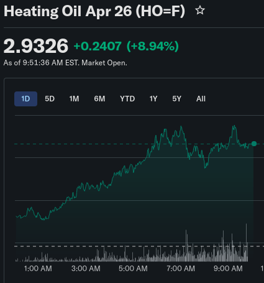Click the 9:00 AM axis label
This screenshot has height=283, width=264.
(x=228, y=269)
